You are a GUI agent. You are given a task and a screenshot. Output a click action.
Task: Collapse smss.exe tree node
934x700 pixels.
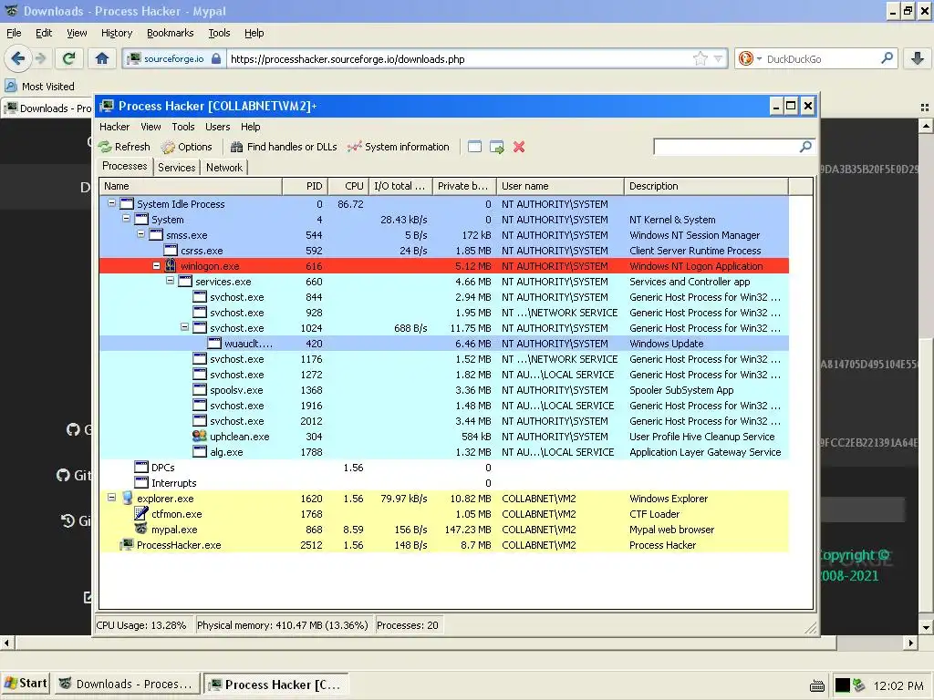(x=140, y=234)
